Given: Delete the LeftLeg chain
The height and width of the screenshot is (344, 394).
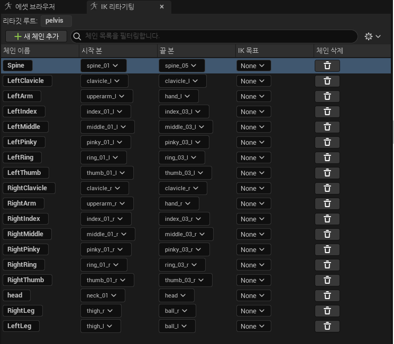Looking at the screenshot, I should coord(327,326).
